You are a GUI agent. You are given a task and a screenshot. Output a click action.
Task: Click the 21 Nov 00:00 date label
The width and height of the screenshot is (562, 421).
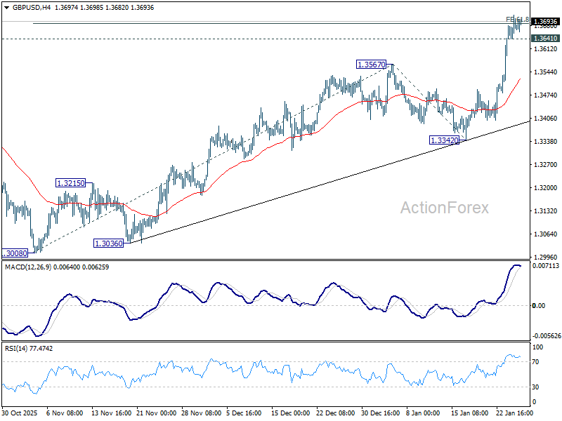point(156,413)
